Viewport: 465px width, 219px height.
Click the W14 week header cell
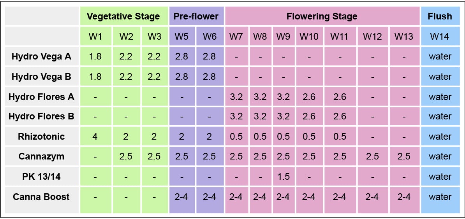click(x=440, y=37)
